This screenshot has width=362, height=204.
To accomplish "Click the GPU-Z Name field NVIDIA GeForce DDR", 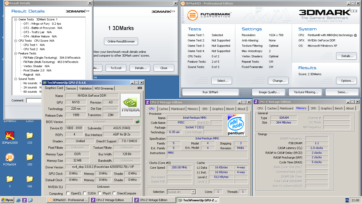I will (x=92, y=96).
